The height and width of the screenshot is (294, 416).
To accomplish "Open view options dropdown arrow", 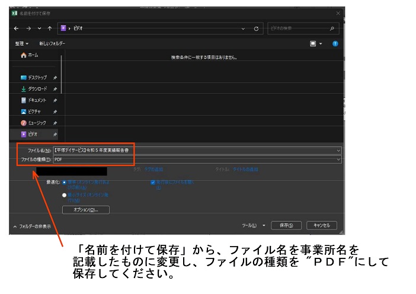I will tap(321, 44).
